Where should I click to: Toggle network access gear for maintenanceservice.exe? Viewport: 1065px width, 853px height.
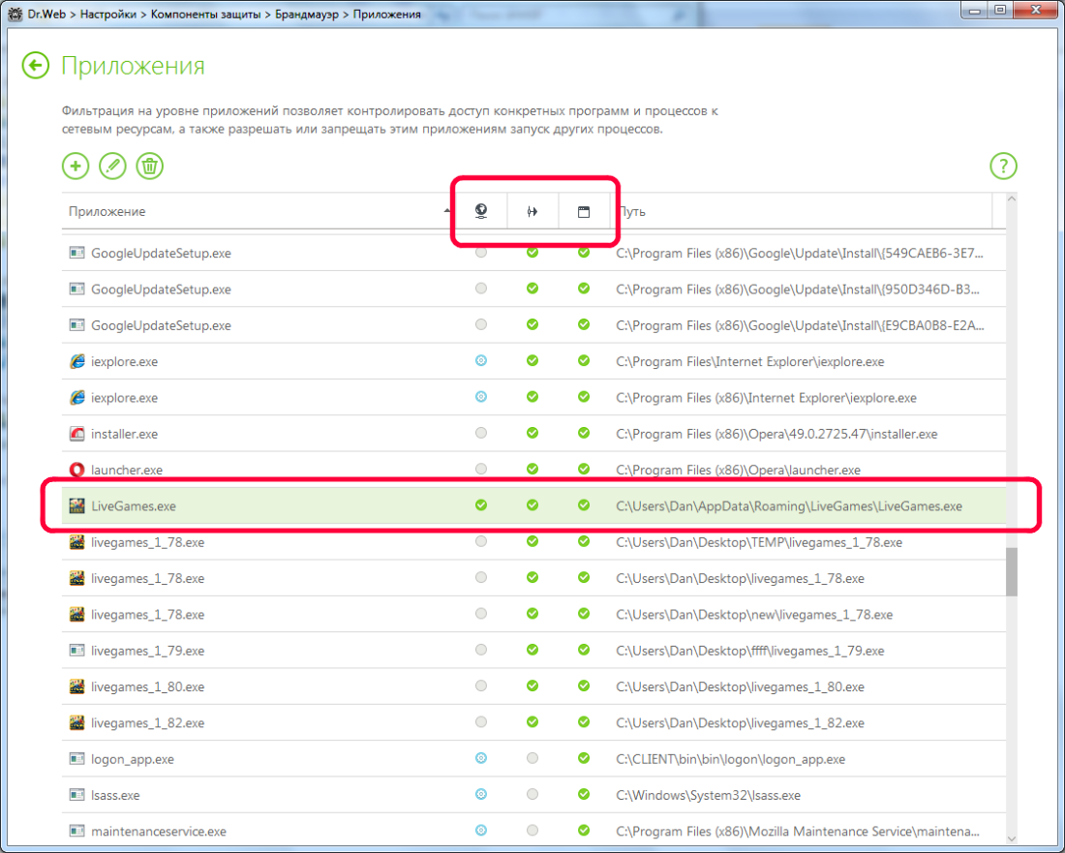coord(481,830)
